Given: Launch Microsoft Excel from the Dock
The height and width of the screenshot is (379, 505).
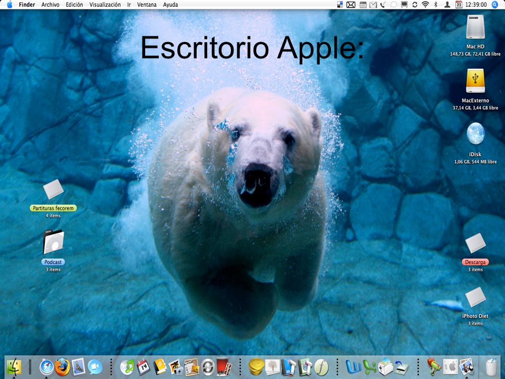Looking at the screenshot, I should click(369, 367).
